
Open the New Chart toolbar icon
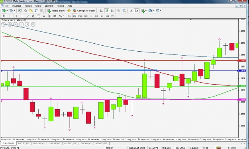(x=4, y=11)
